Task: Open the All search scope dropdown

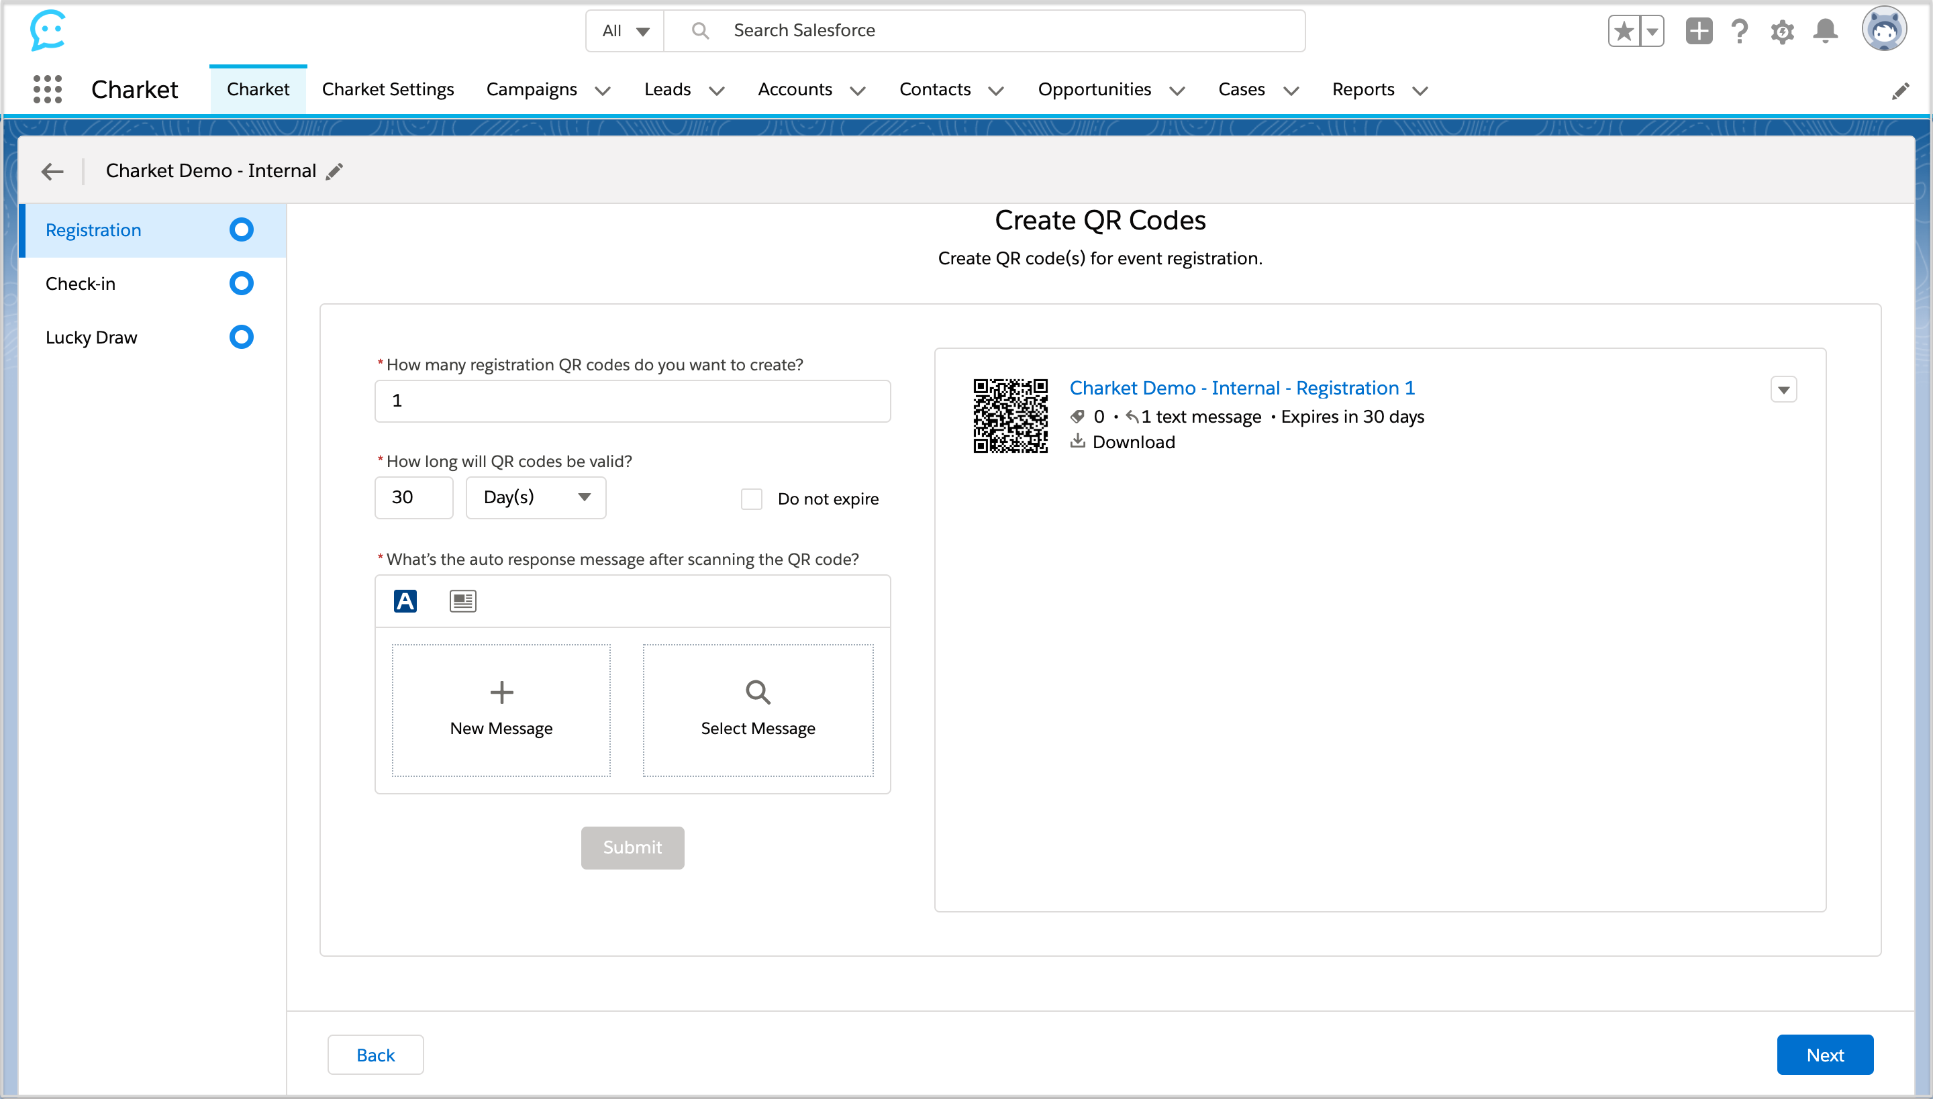Action: 626,31
